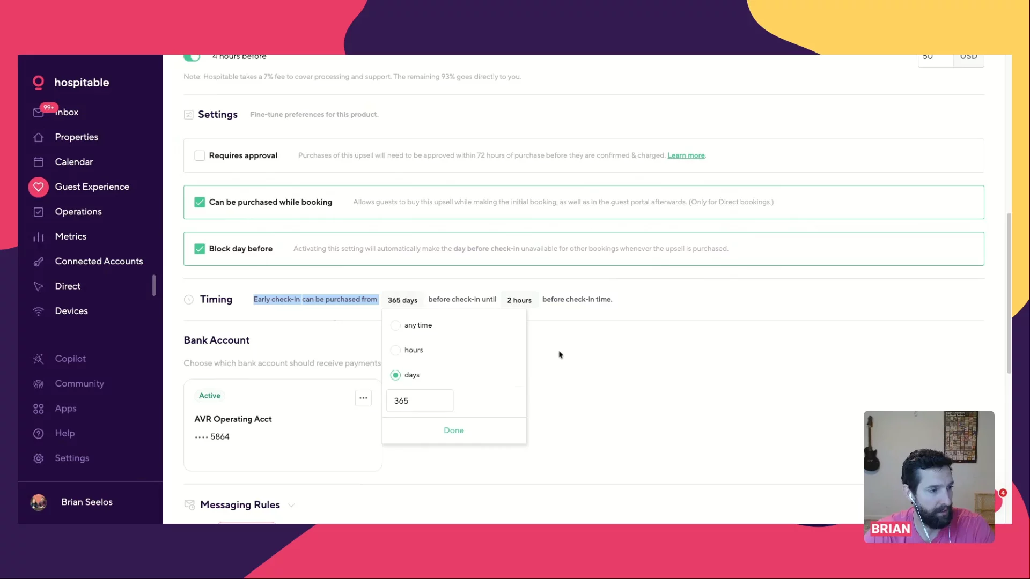Select the any time radio option
1030x579 pixels.
coord(395,325)
